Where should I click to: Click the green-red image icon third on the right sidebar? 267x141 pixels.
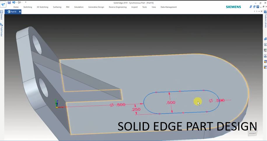(265, 50)
